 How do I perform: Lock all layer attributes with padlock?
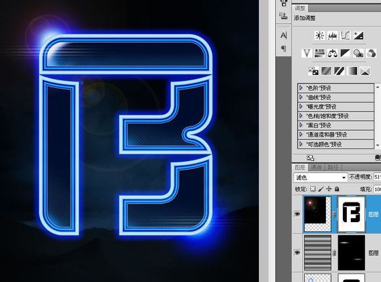point(337,189)
